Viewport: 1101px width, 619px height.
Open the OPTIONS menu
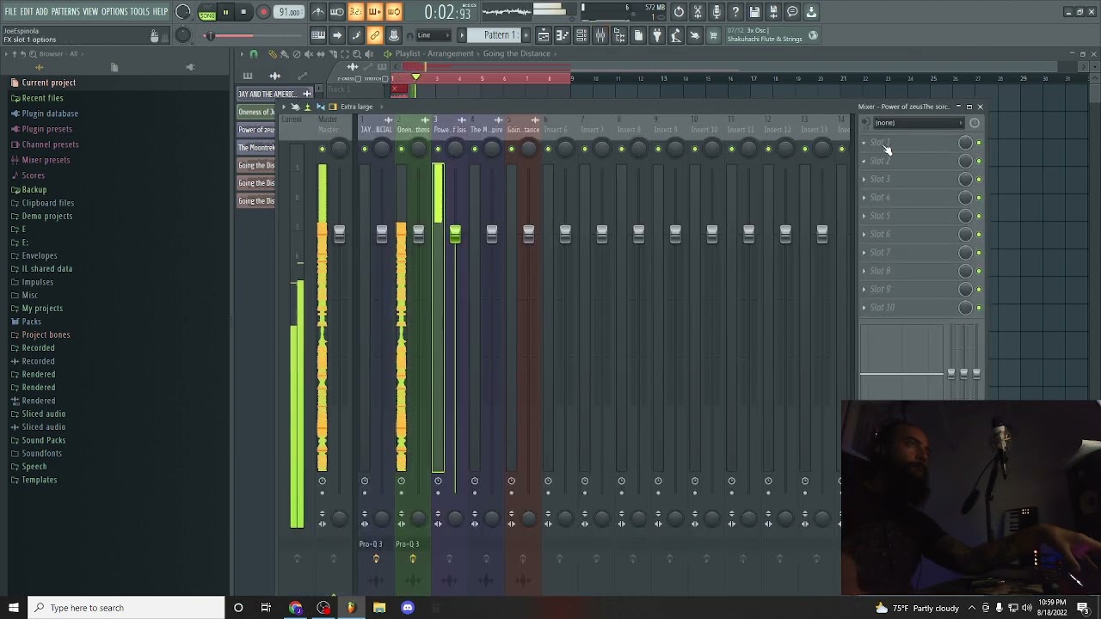click(114, 12)
